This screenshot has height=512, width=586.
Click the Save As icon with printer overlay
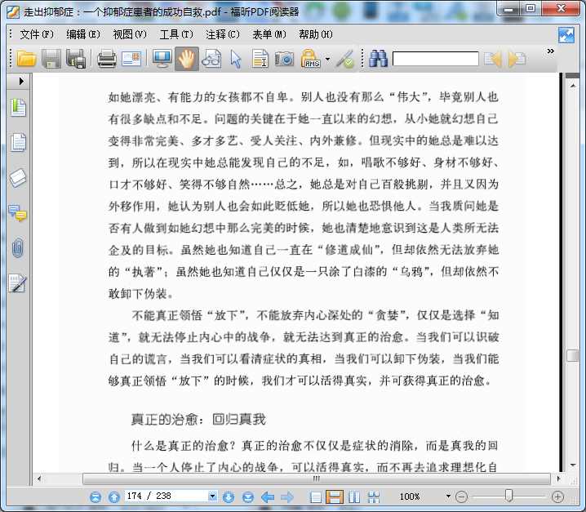coord(76,59)
